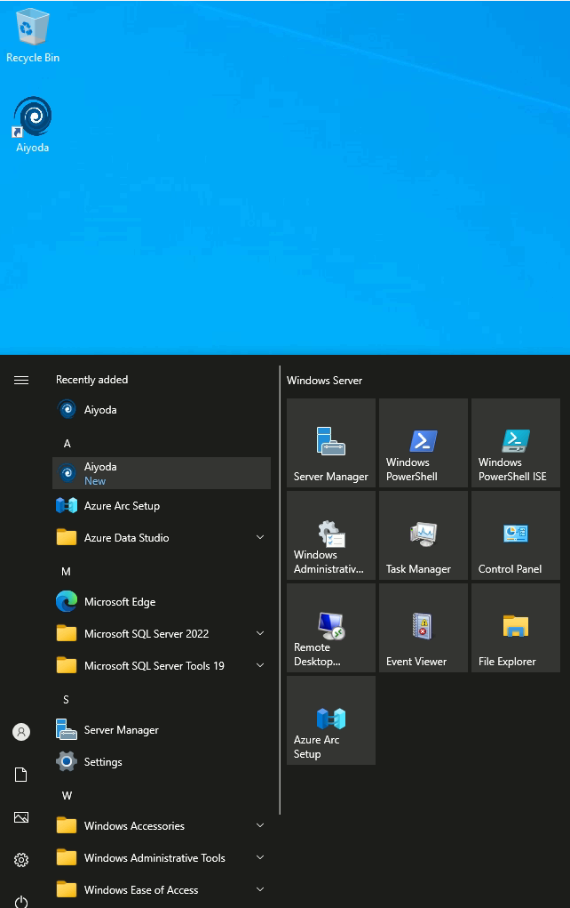The image size is (570, 908).
Task: Click the Power button icon
Action: (x=21, y=901)
